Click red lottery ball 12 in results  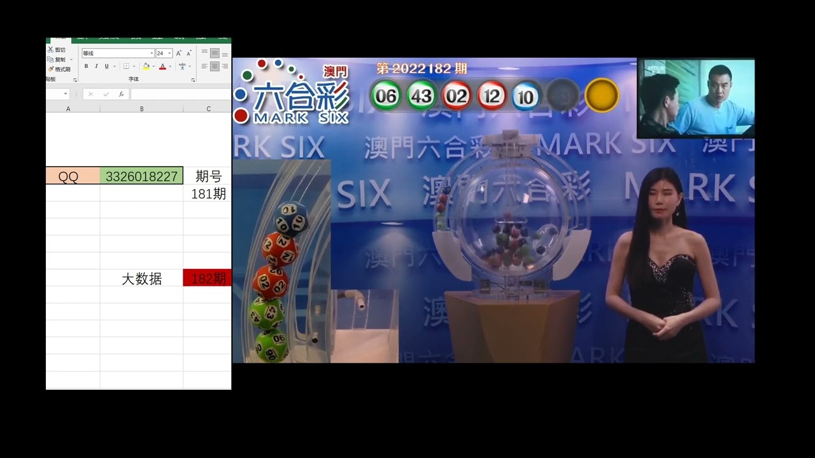492,96
